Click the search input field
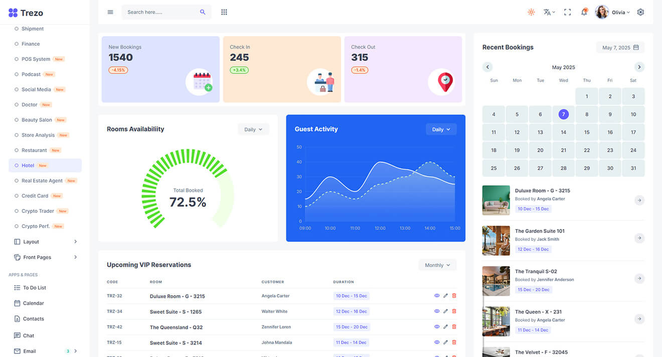 (x=160, y=12)
